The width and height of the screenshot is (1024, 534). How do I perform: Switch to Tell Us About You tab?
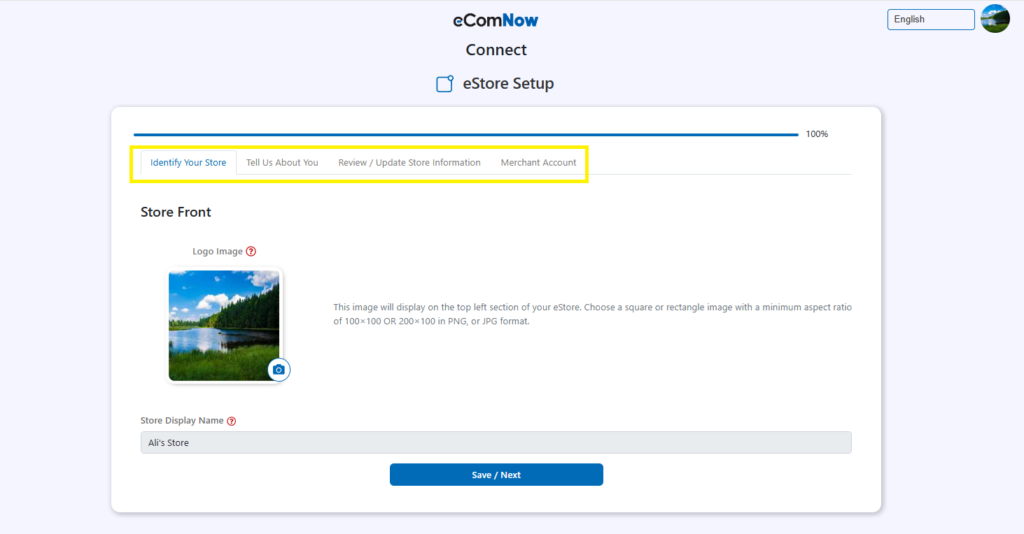point(282,163)
